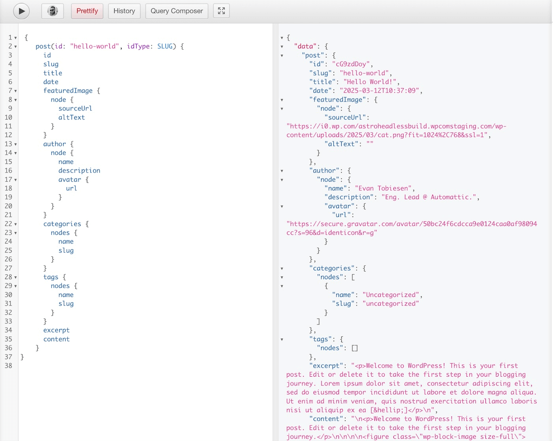Click the gravatar avatar URL in the response
The width and height of the screenshot is (553, 441).
pyautogui.click(x=412, y=228)
